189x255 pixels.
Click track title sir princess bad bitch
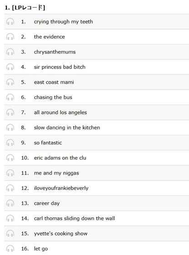(60, 67)
